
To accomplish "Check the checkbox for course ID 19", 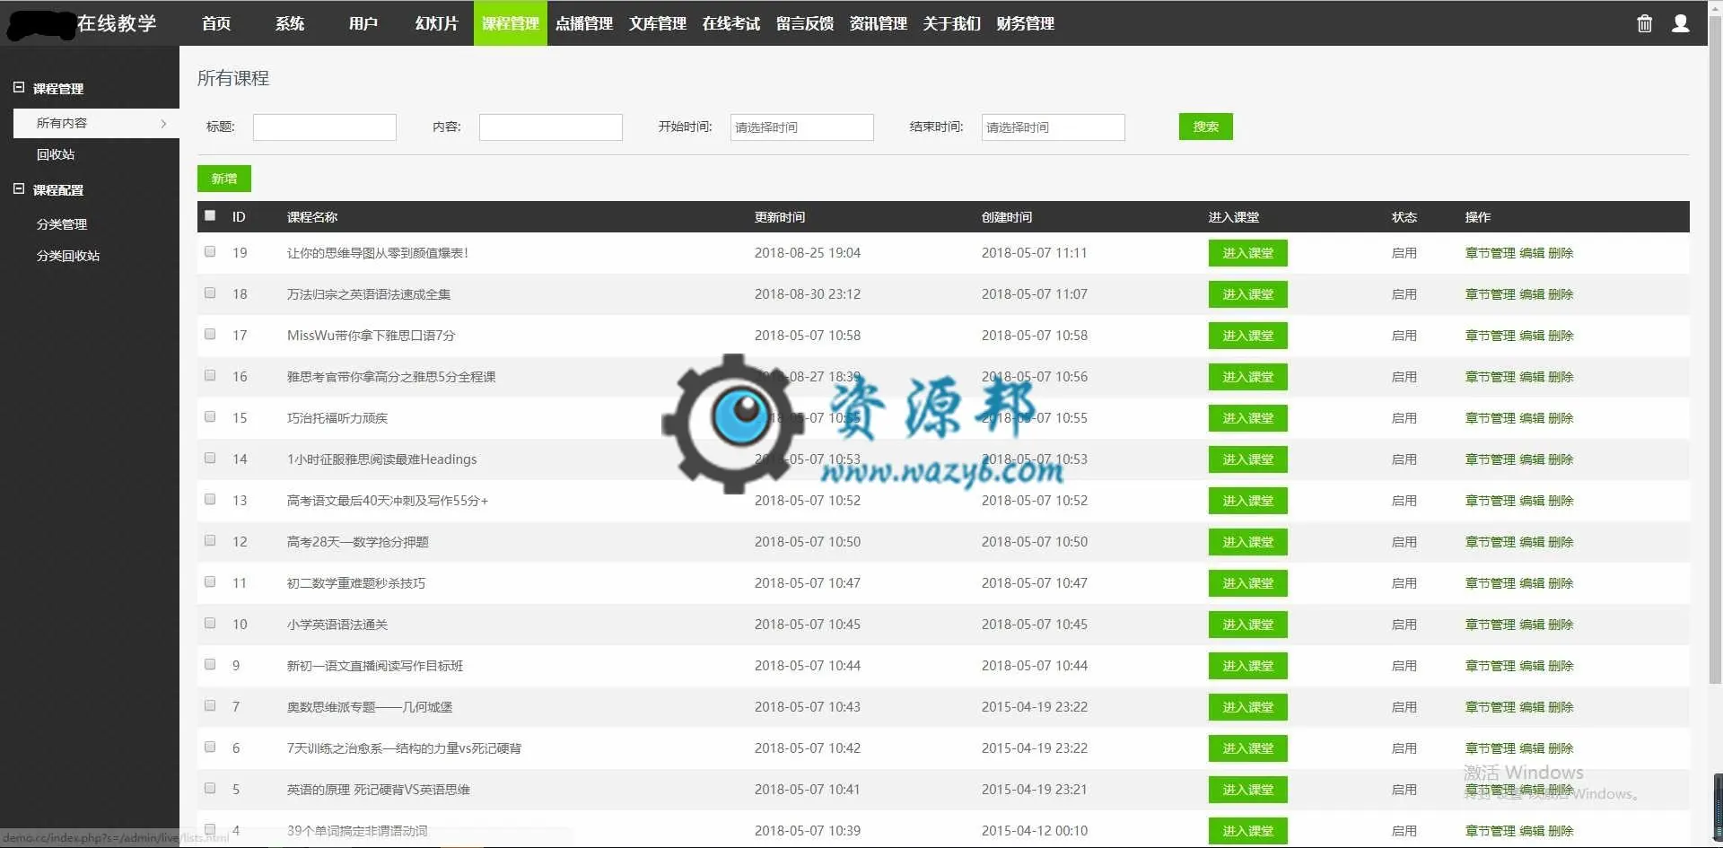I will [210, 252].
